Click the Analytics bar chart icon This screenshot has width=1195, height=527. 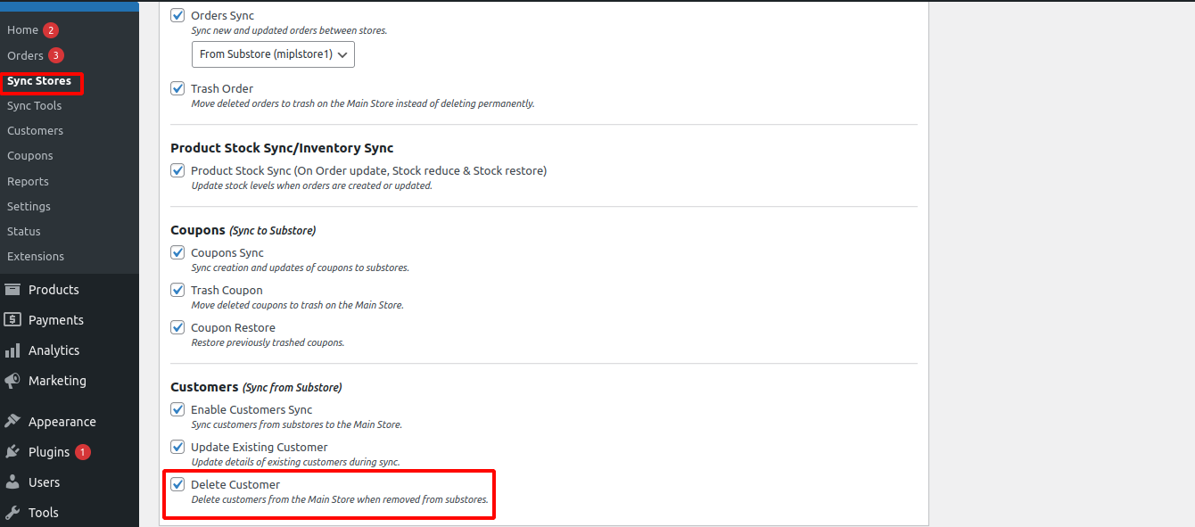pyautogui.click(x=12, y=350)
